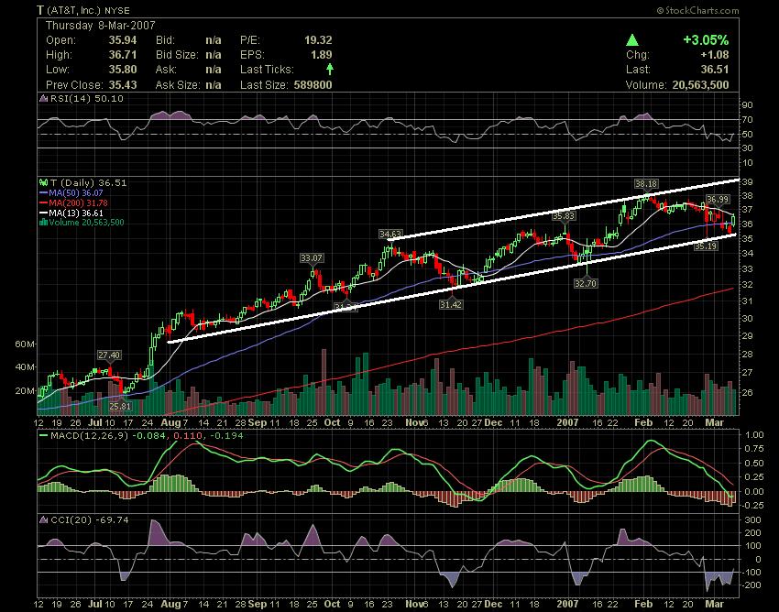Click the 27.40 price label
The image size is (779, 612).
point(109,355)
